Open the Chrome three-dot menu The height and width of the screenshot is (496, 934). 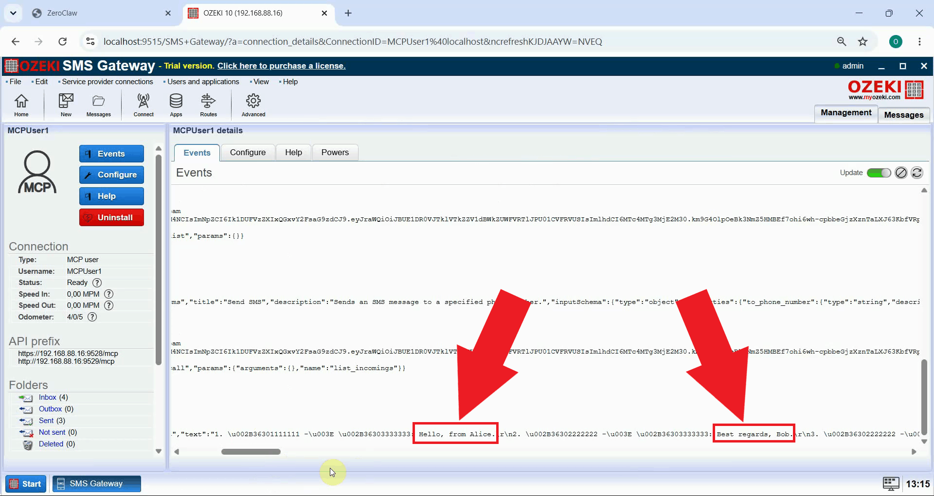(x=919, y=41)
